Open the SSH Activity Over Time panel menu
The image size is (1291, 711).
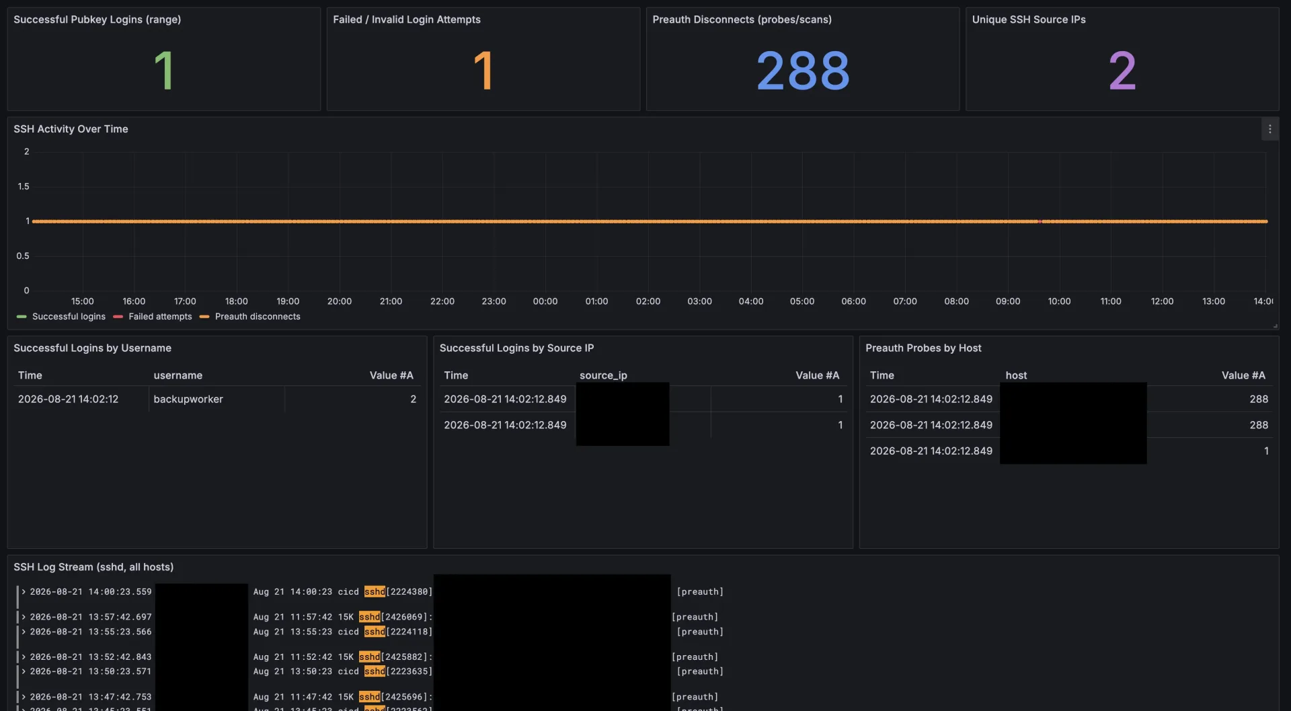tap(1269, 129)
